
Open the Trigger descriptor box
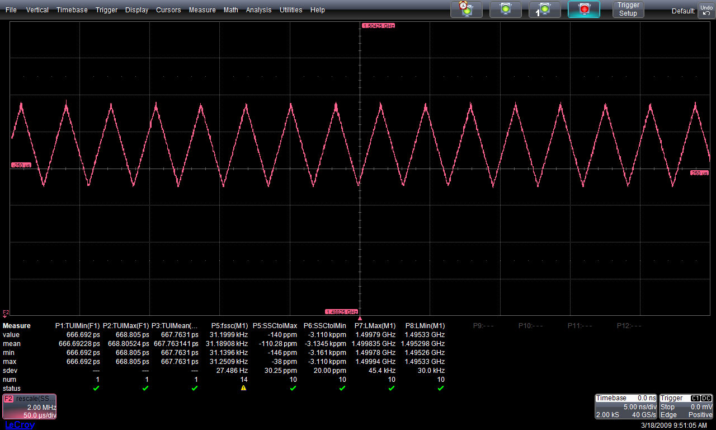coord(686,406)
